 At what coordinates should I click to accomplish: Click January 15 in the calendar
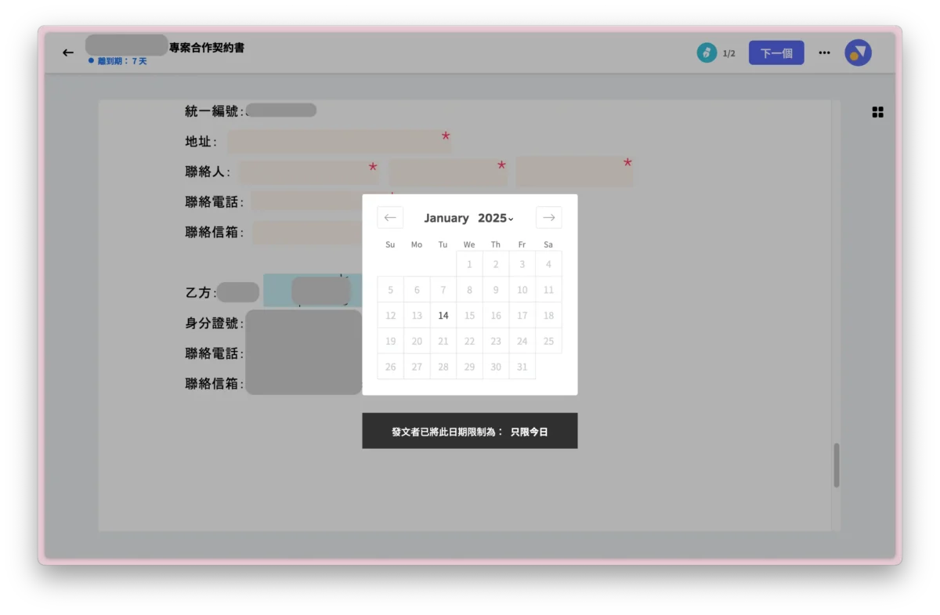coord(469,316)
